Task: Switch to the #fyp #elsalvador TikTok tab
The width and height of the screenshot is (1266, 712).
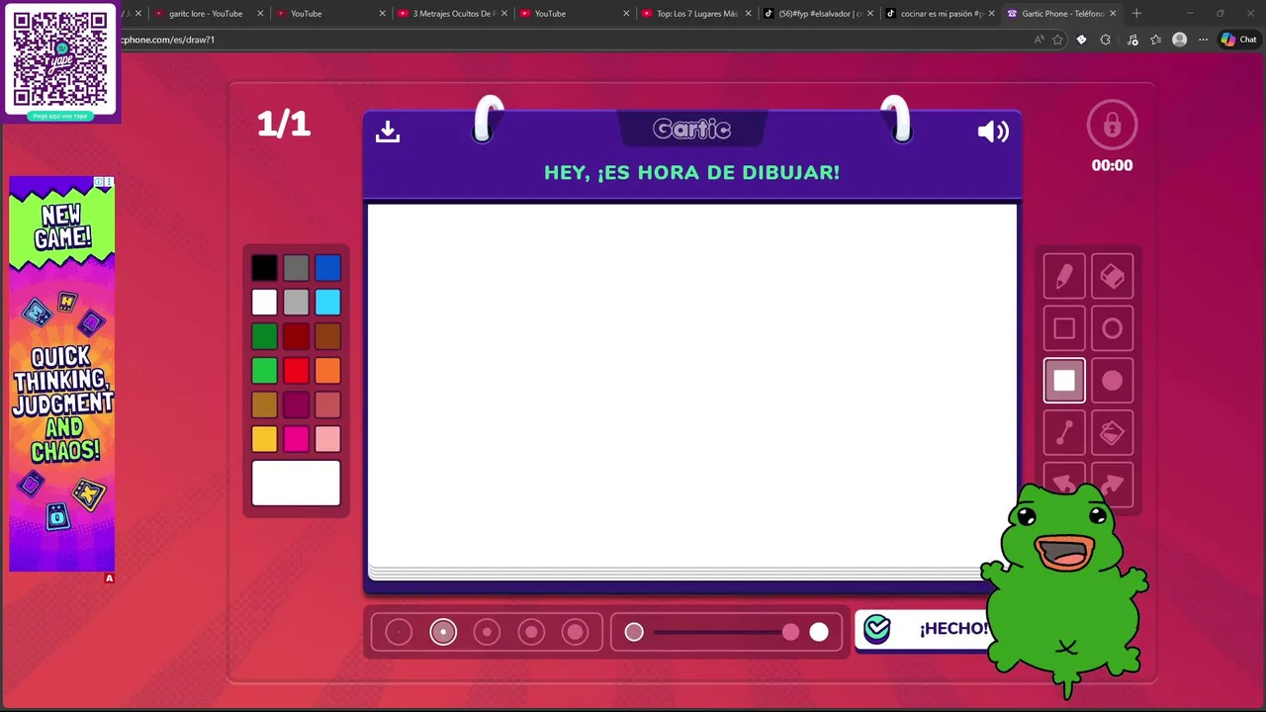Action: coord(819,14)
